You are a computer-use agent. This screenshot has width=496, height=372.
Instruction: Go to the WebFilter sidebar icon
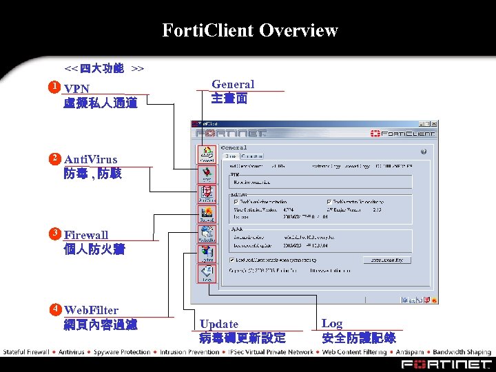[207, 234]
